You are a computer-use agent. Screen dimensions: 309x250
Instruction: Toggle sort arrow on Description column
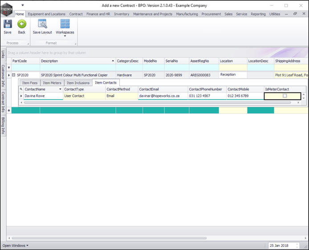click(x=113, y=61)
